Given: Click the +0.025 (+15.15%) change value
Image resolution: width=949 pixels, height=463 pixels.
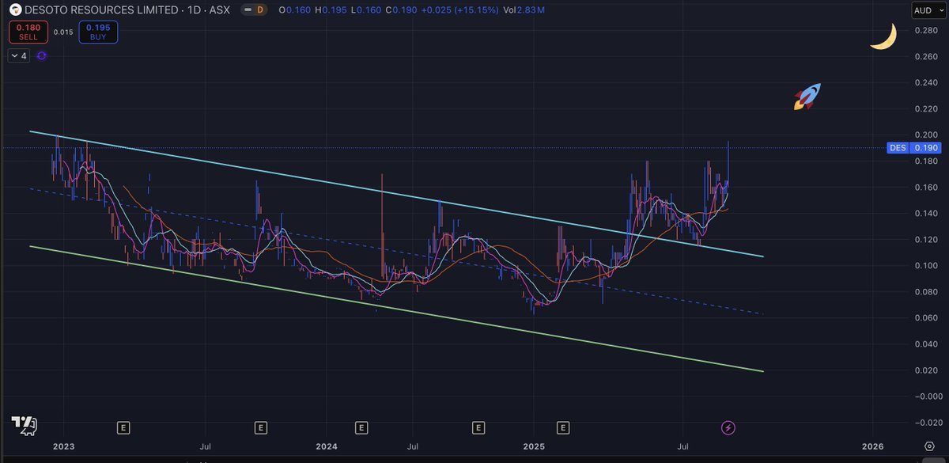Looking at the screenshot, I should (x=459, y=10).
